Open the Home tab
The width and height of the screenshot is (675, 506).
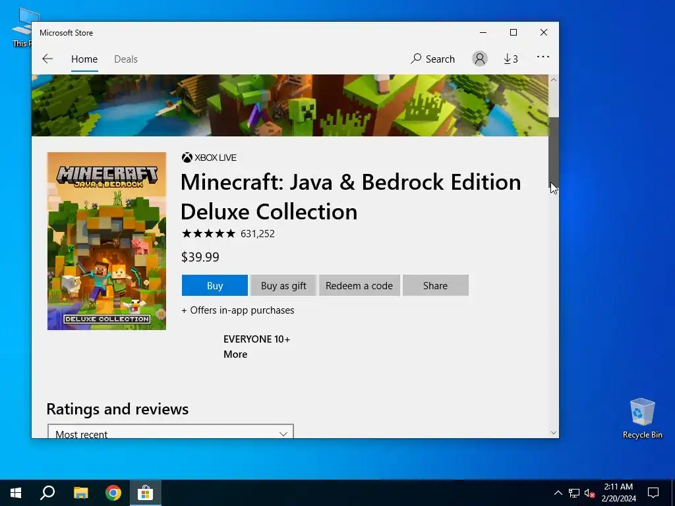pos(84,59)
